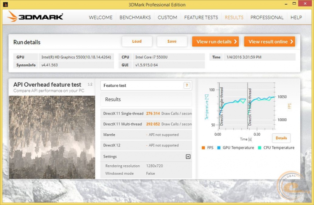Go to the CUSTOM tab
The image size is (314, 205).
pos(167,18)
